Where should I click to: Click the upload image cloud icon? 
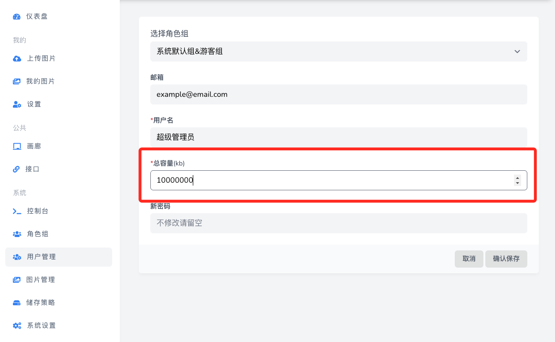tap(17, 59)
